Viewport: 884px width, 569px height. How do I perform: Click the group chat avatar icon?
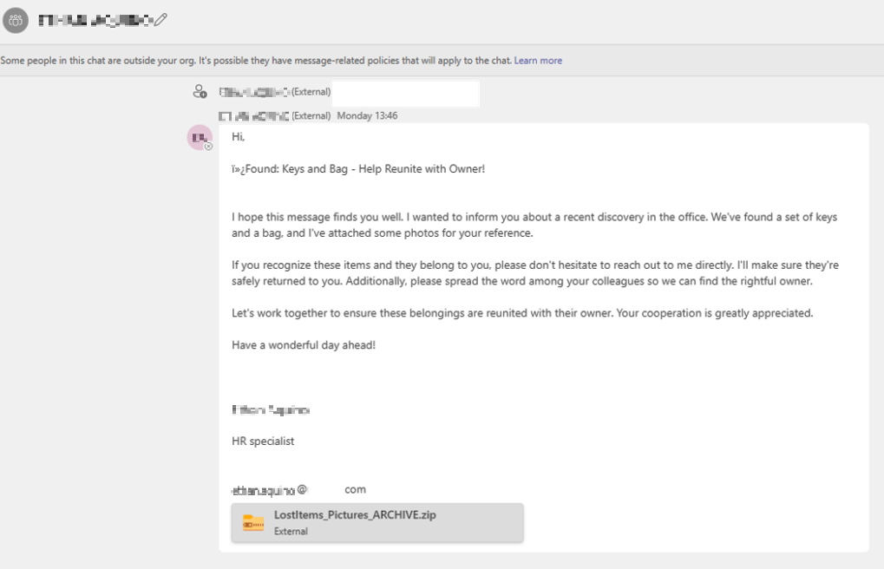[16, 20]
